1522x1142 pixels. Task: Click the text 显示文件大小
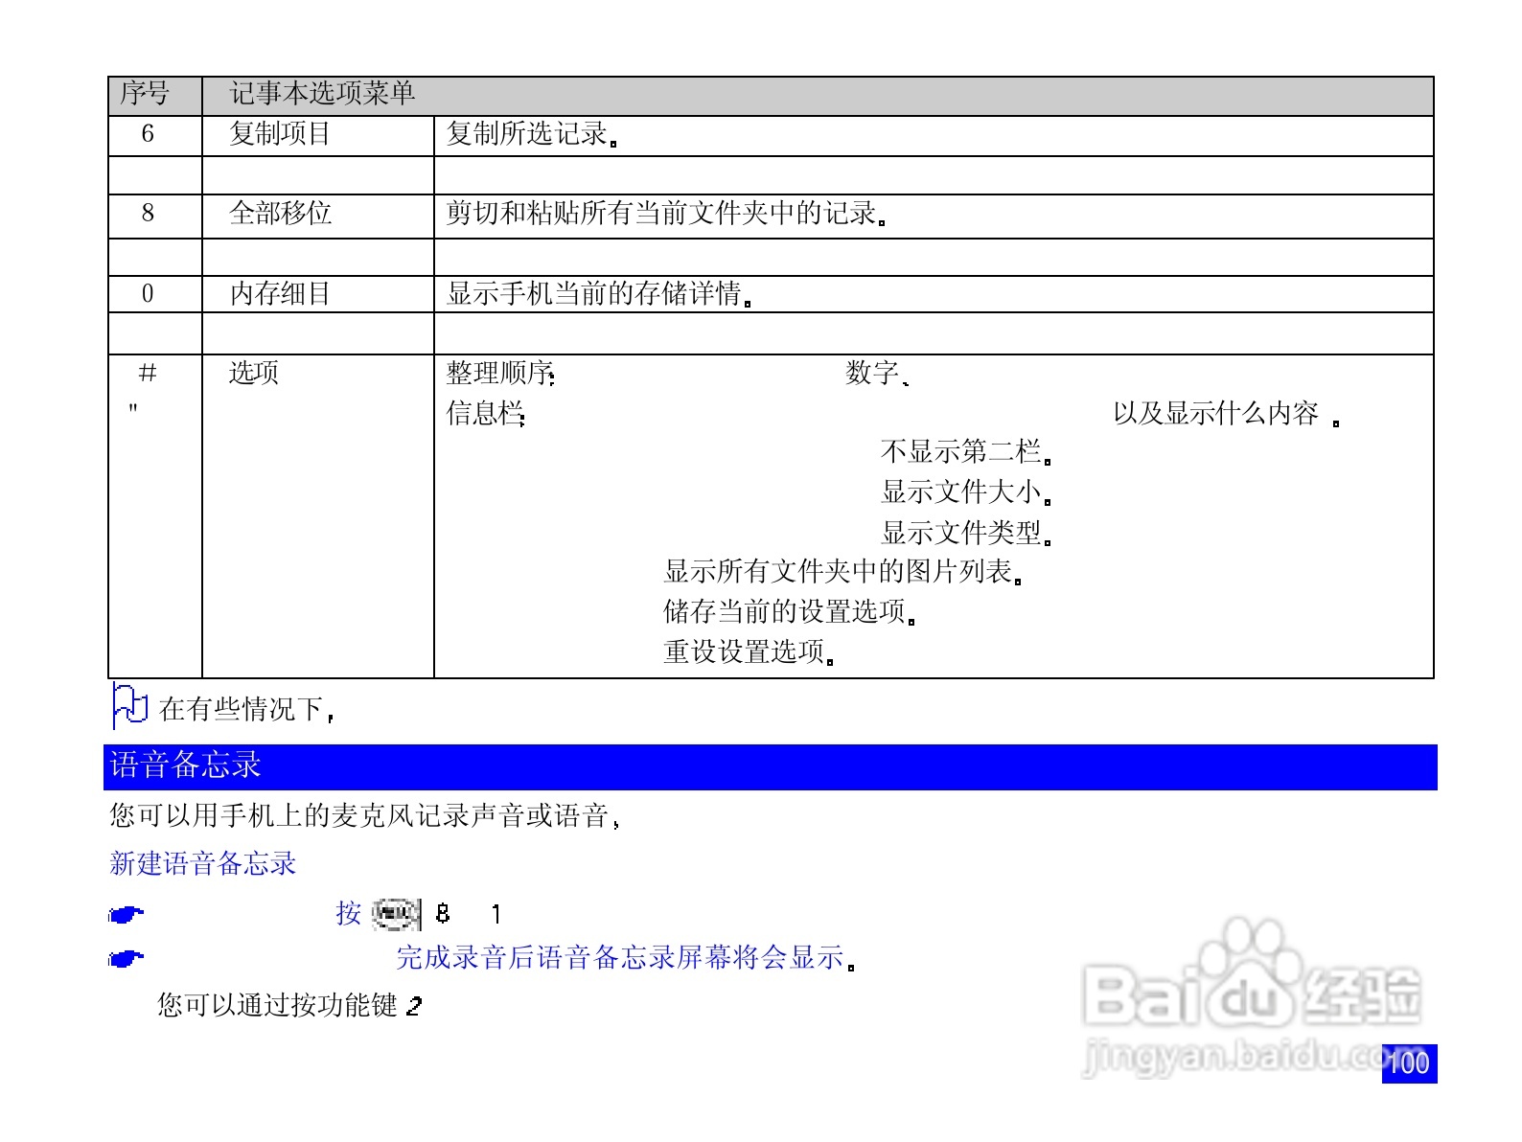click(966, 492)
